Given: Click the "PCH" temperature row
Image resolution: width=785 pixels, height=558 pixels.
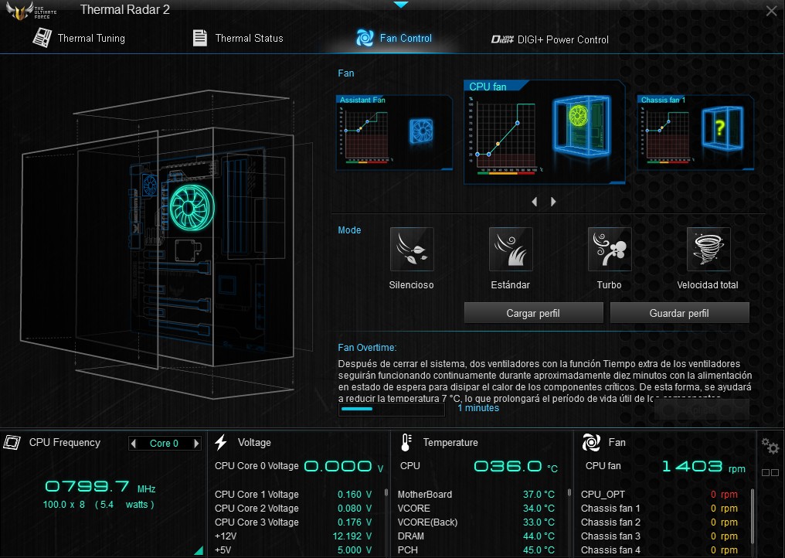Looking at the screenshot, I should pos(476,550).
